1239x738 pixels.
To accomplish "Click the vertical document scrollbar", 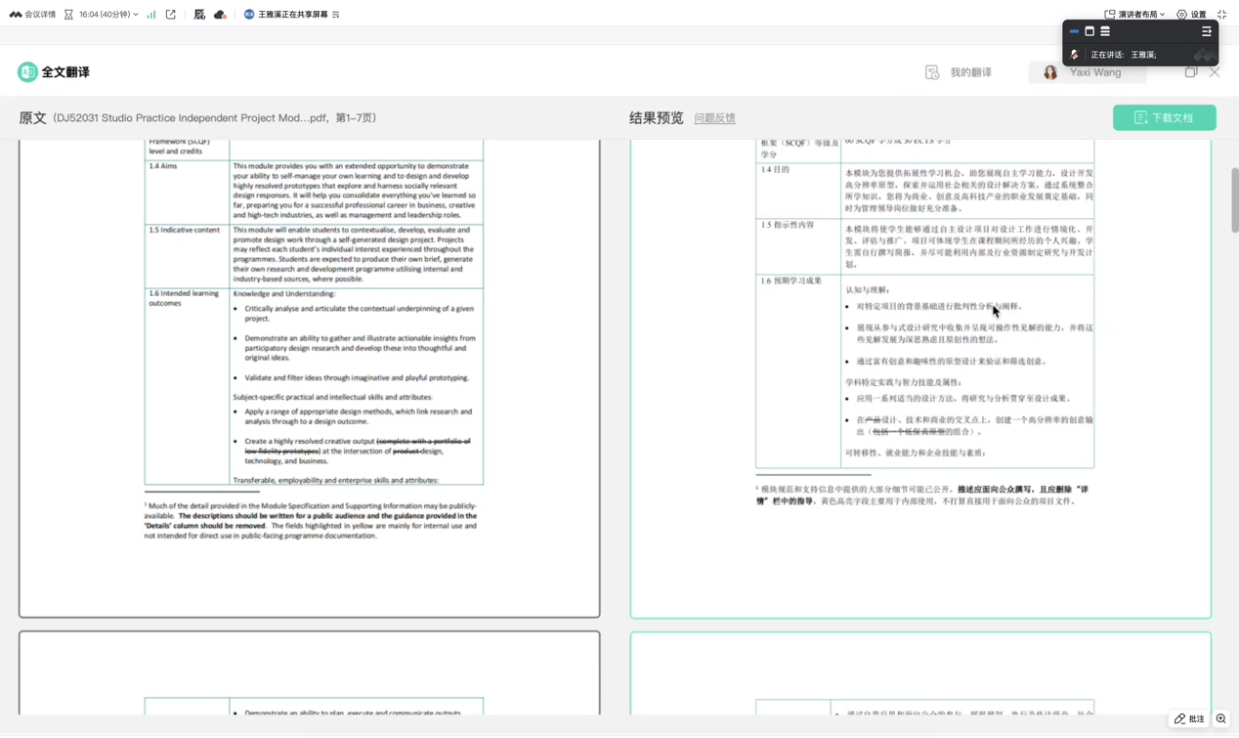I will [1234, 200].
